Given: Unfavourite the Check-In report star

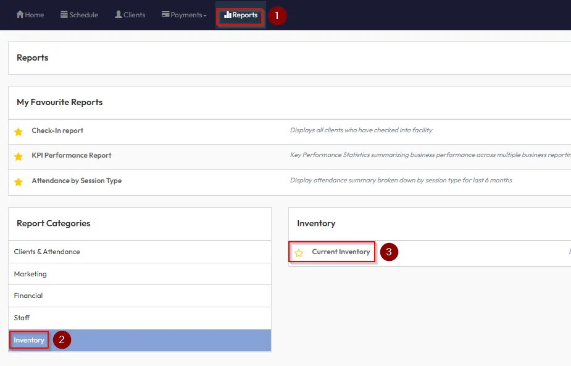Looking at the screenshot, I should click(19, 132).
